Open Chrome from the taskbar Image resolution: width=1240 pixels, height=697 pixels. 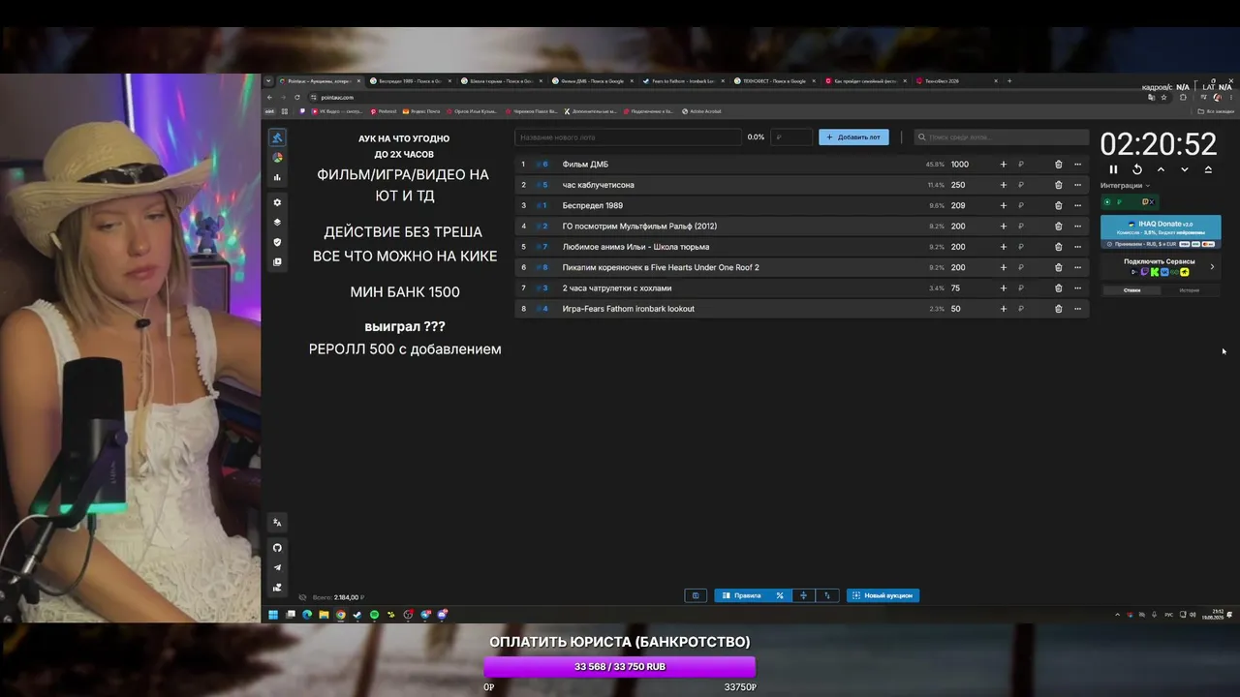(x=341, y=615)
